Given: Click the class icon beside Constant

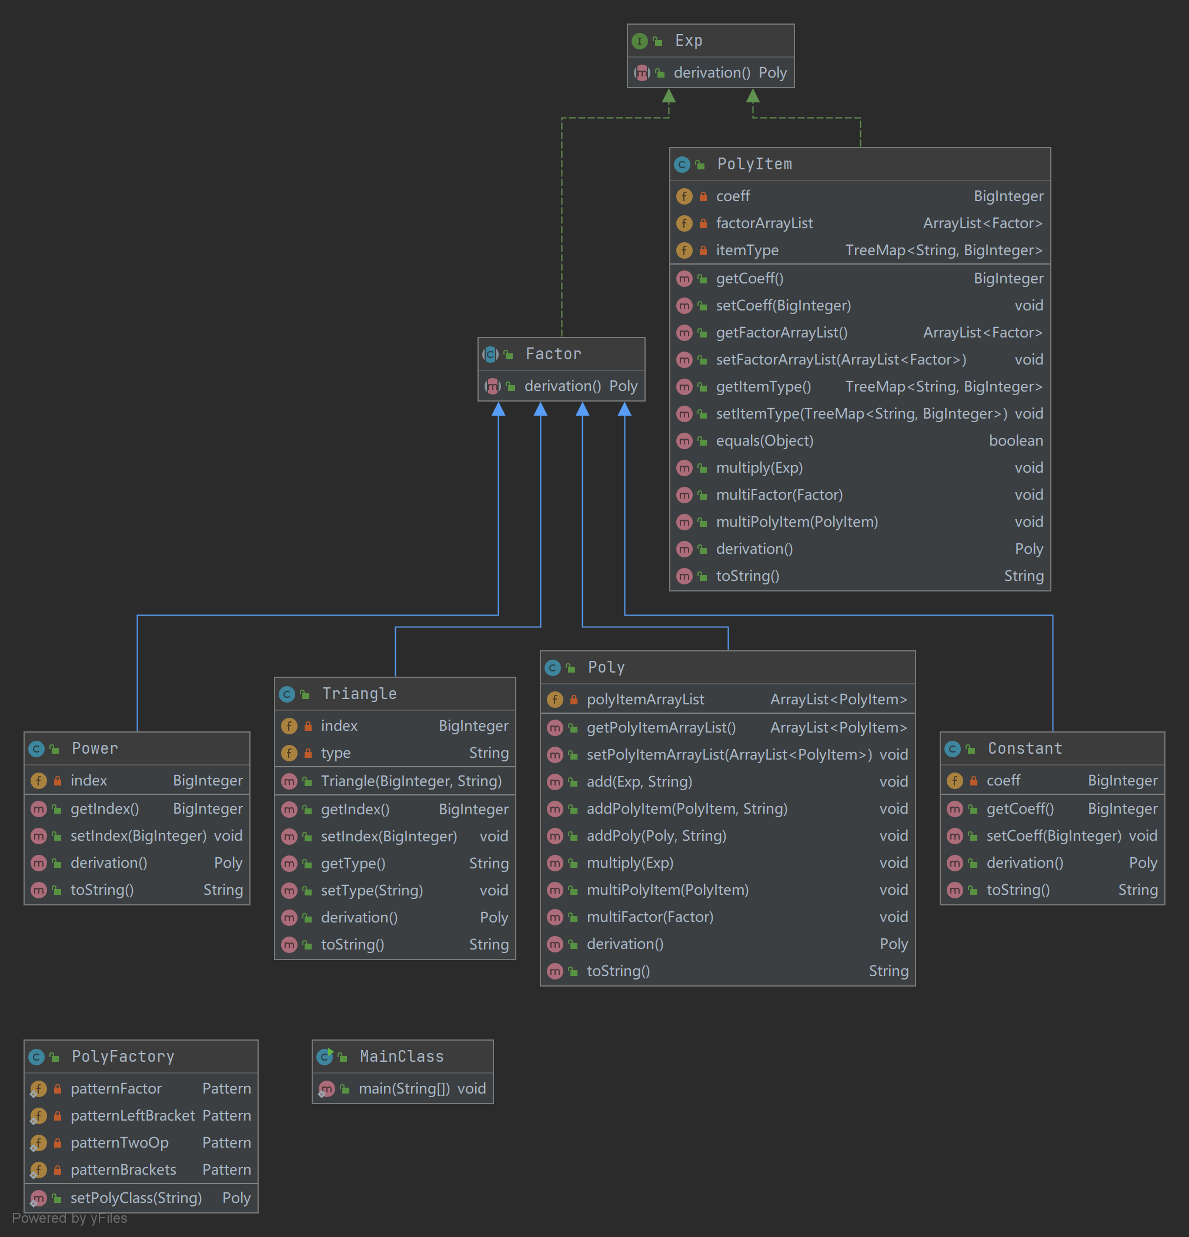Looking at the screenshot, I should [953, 749].
